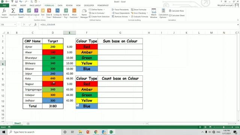Switch to the VIEW tab
This screenshot has width=240, height=135.
78,6
